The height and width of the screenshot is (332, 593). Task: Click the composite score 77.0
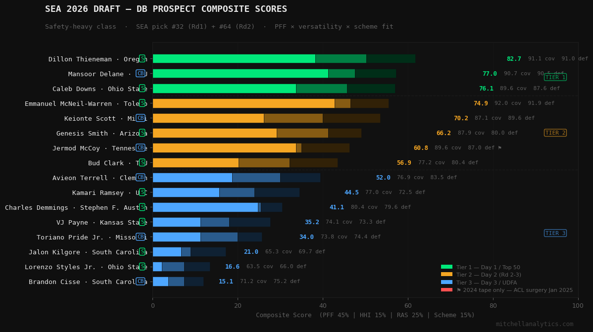tap(490, 73)
